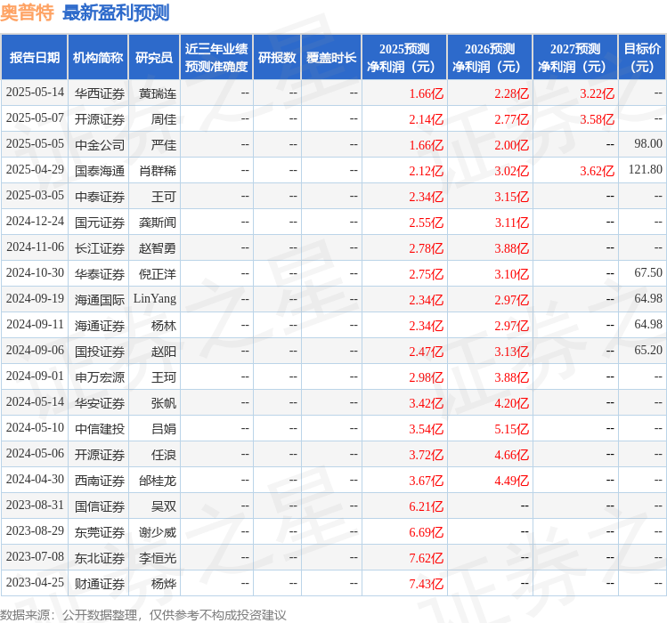
Task: Select the 申万宏源 institution cell
Action: [x=100, y=377]
